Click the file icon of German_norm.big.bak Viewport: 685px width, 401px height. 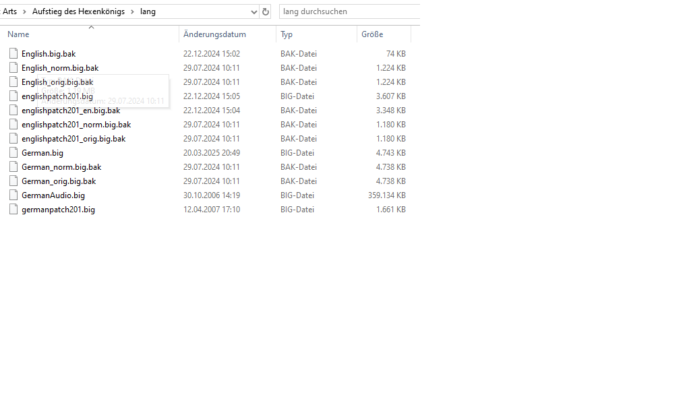13,167
